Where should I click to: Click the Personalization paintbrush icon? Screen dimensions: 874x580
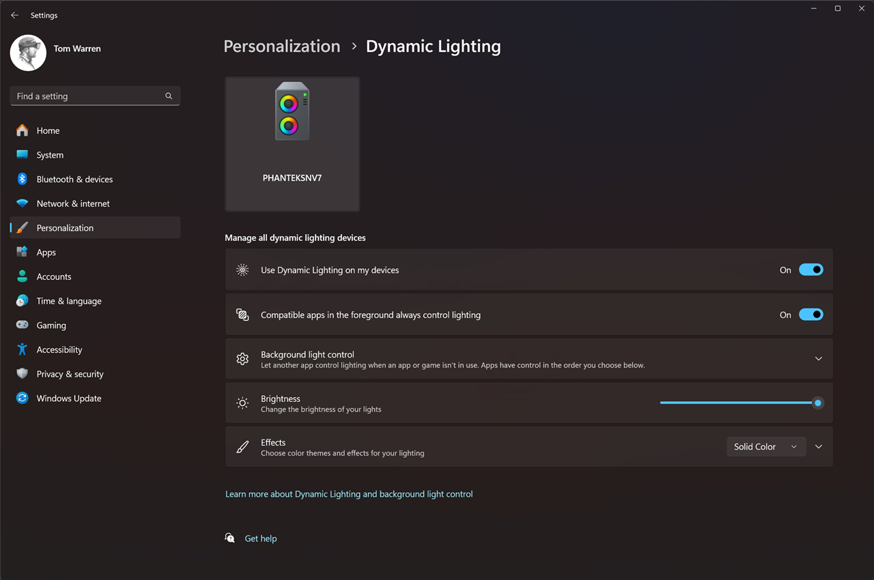coord(23,228)
